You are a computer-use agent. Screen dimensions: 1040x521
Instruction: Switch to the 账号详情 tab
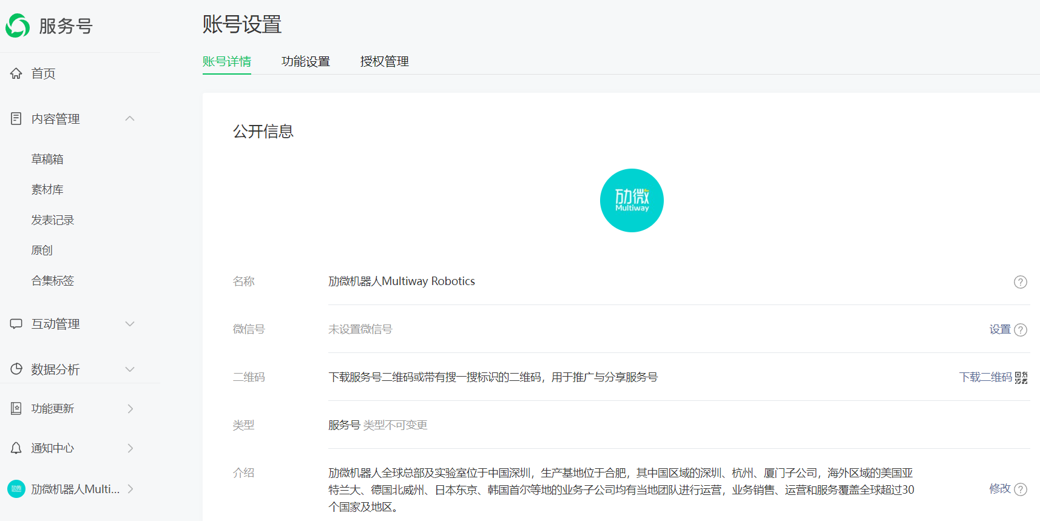(227, 61)
